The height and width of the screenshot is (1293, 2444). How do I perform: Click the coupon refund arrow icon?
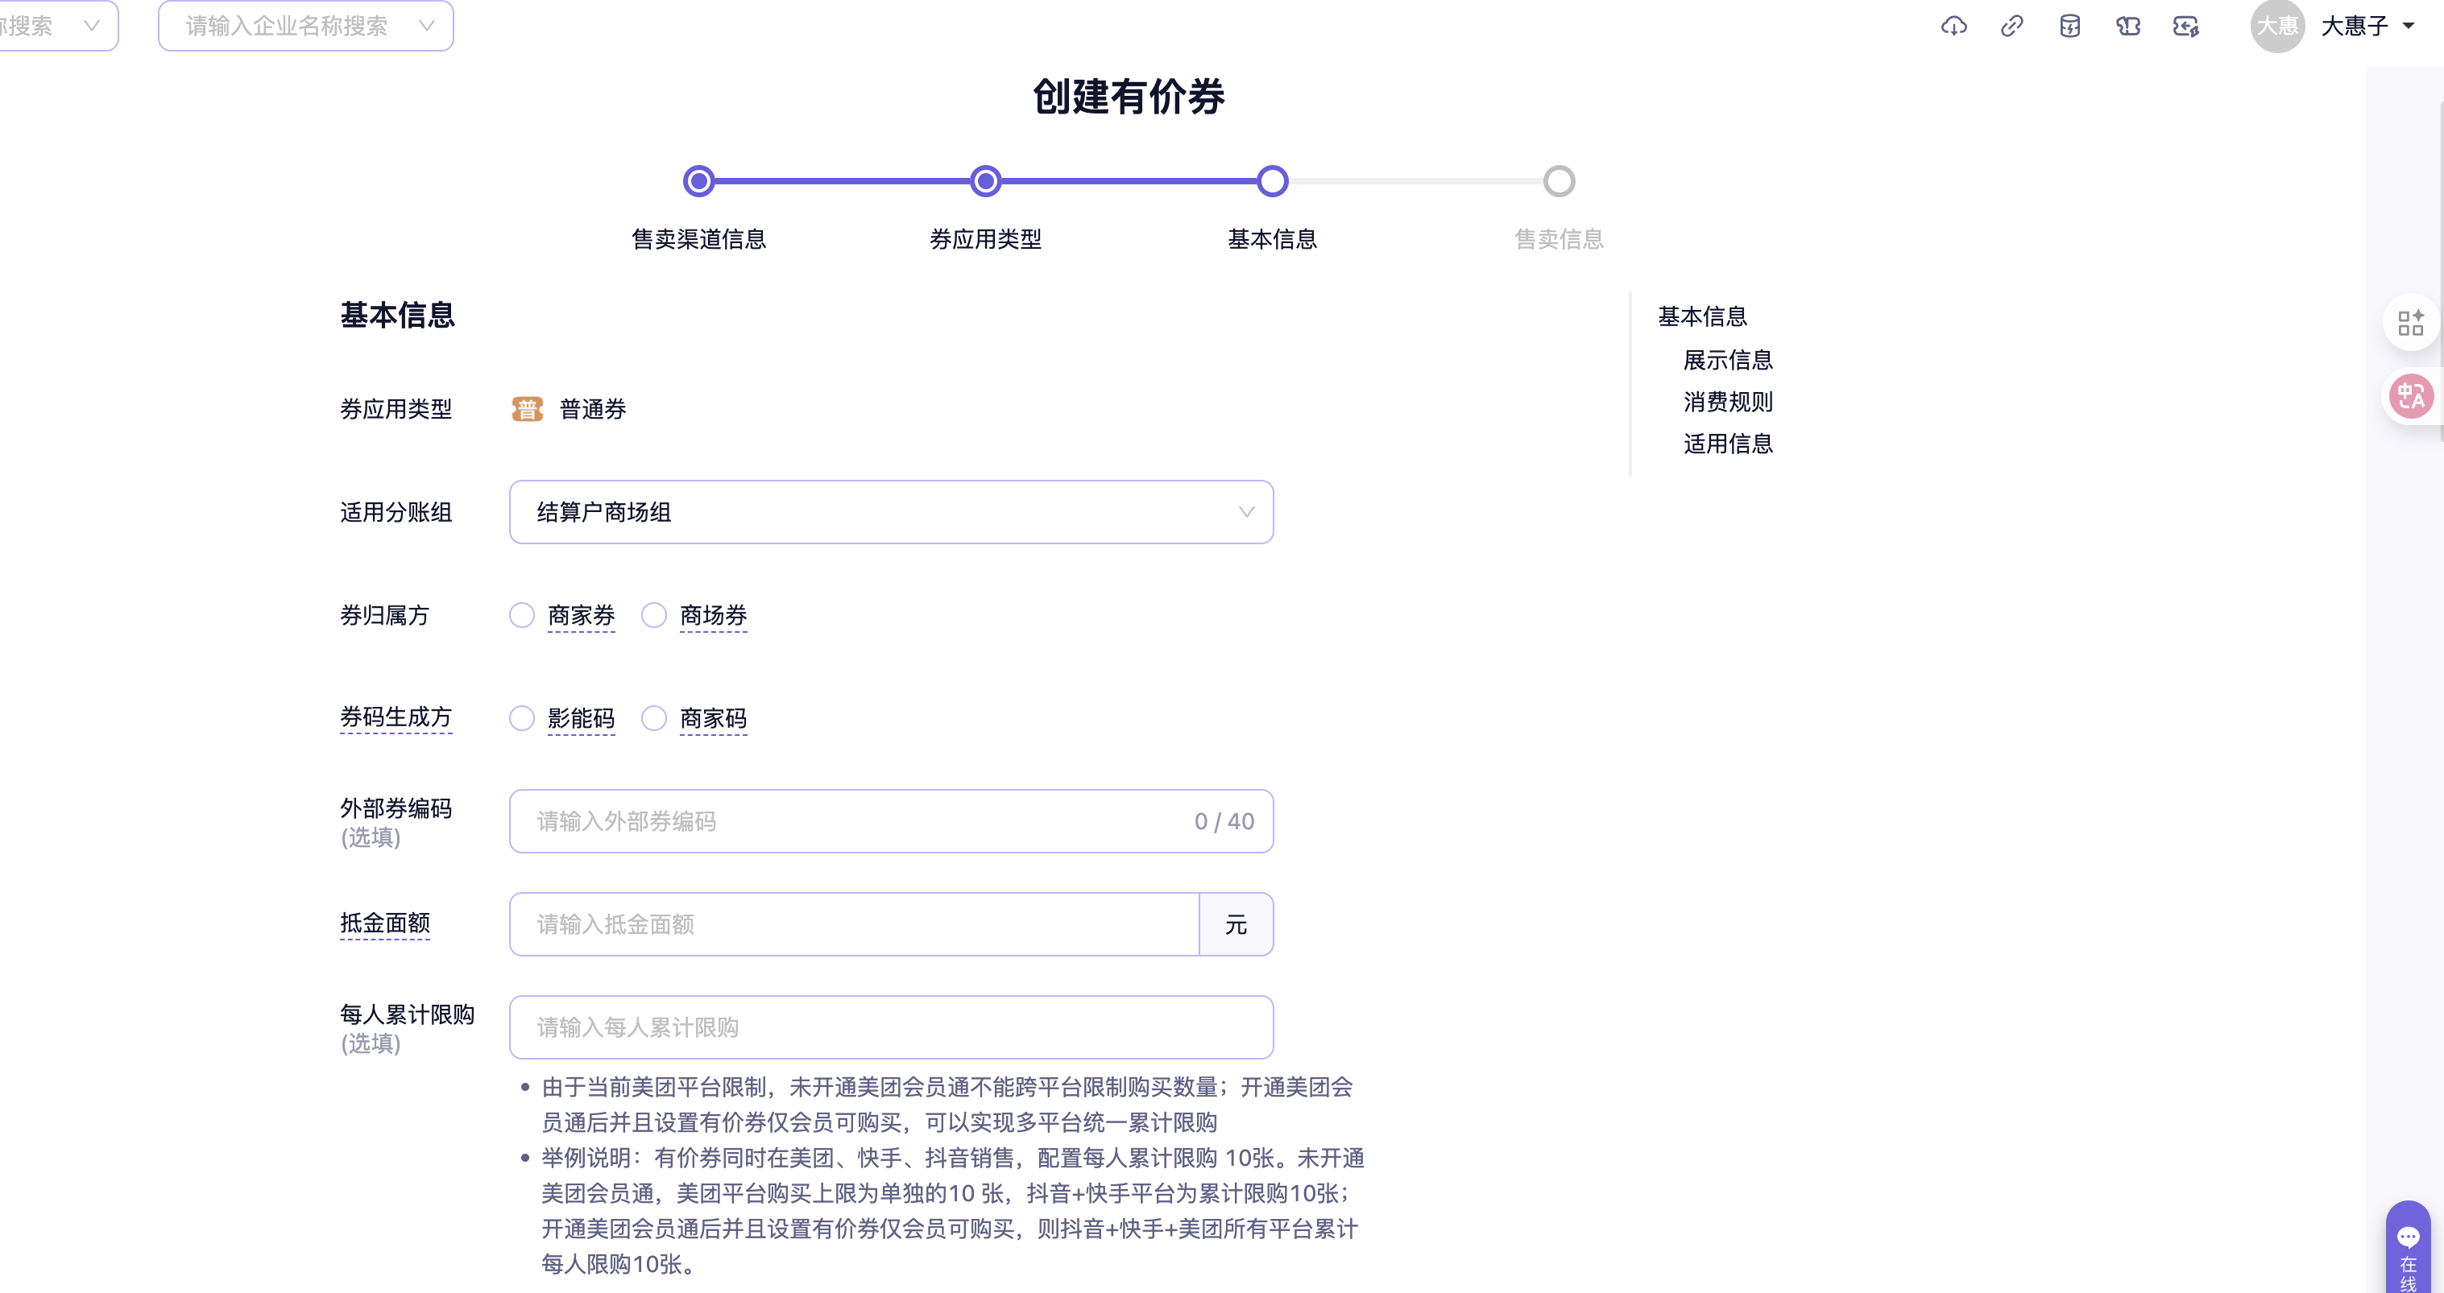[x=2186, y=27]
